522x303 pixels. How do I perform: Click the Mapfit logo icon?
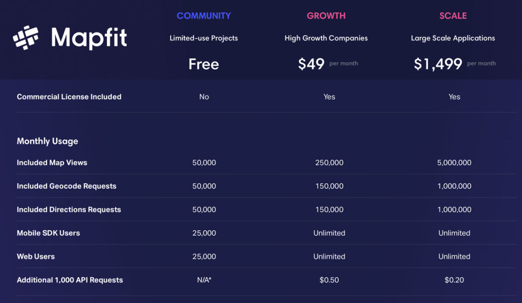coord(25,38)
